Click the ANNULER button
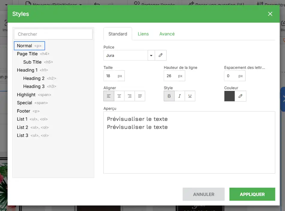The width and height of the screenshot is (285, 211). (204, 194)
